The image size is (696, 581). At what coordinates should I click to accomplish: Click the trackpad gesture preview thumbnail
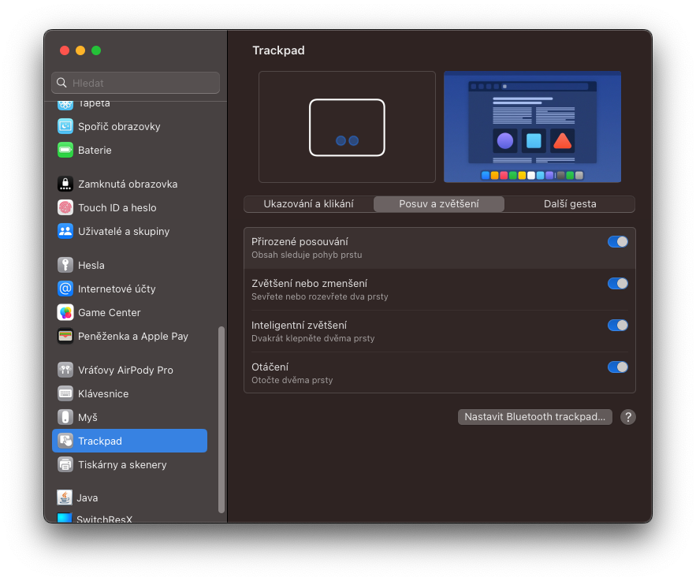coord(347,127)
